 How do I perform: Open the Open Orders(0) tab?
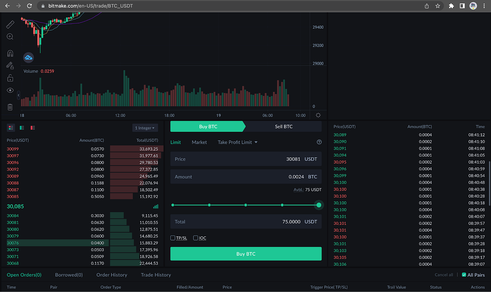click(24, 275)
